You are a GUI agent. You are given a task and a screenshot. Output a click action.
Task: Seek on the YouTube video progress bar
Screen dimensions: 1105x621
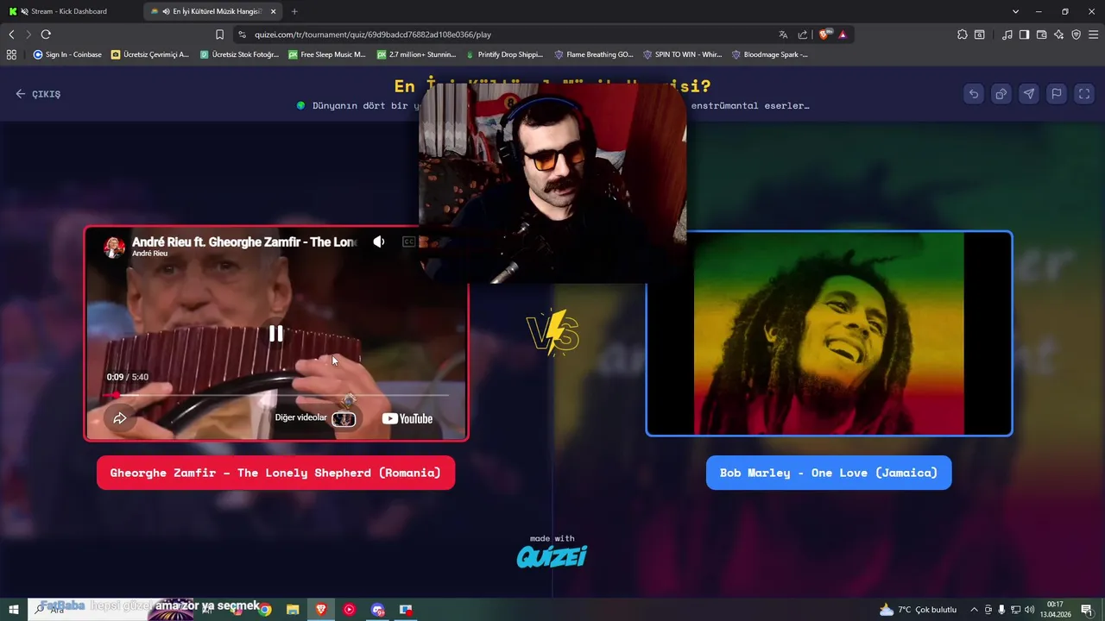[x=276, y=395]
